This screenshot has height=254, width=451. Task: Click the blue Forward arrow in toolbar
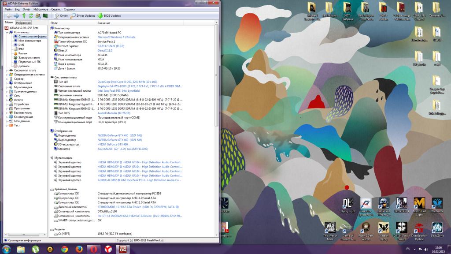click(16, 15)
